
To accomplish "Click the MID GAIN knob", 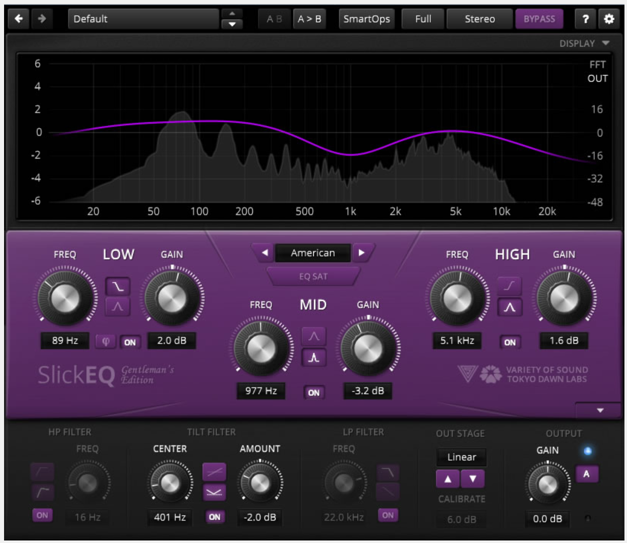I will (368, 348).
